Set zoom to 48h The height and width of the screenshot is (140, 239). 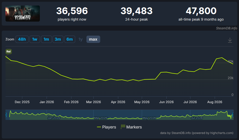pos(22,39)
